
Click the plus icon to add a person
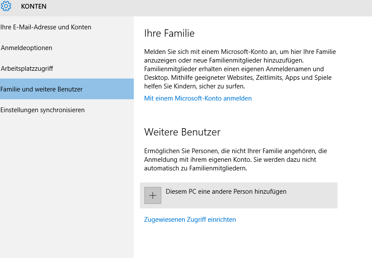[152, 195]
